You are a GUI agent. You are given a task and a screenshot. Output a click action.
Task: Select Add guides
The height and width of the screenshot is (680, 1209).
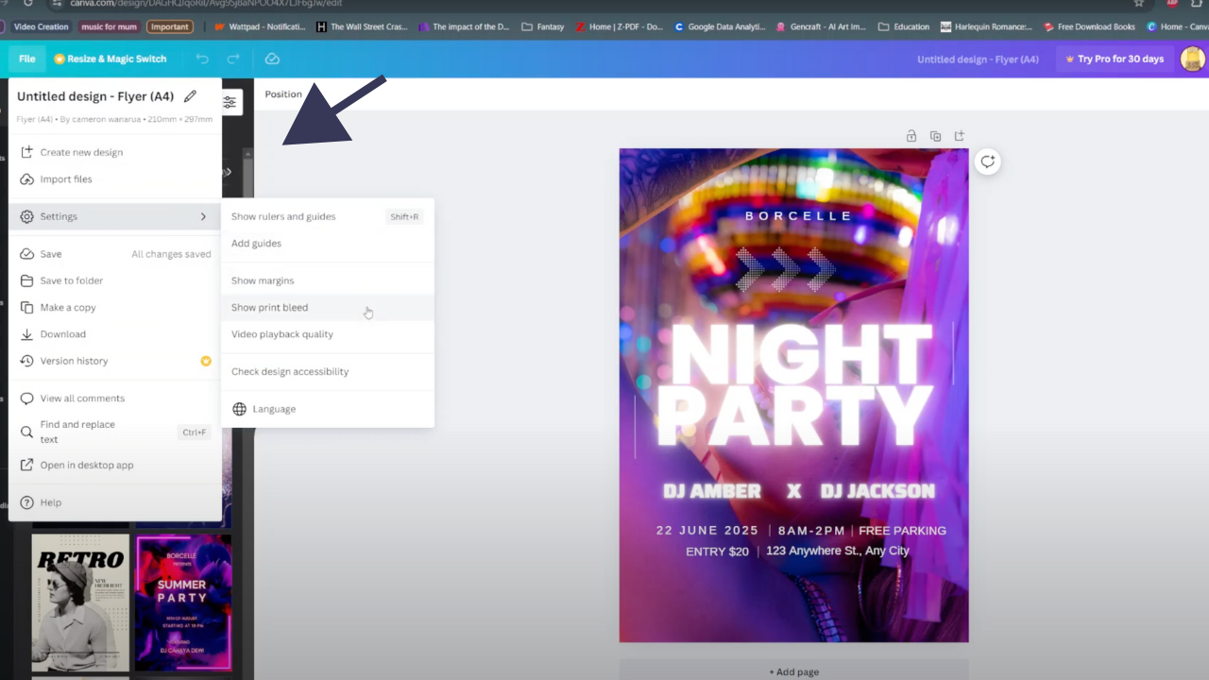tap(328, 244)
